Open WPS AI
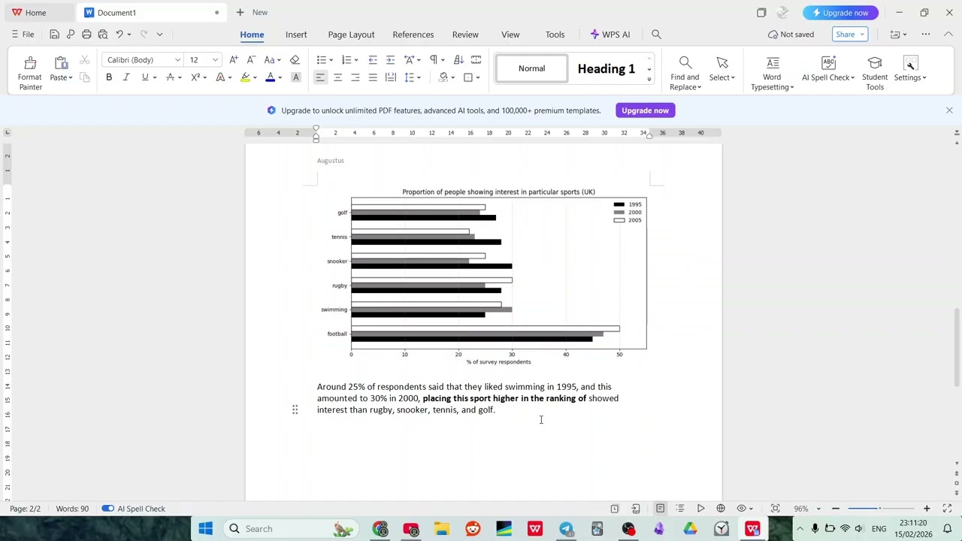This screenshot has height=541, width=962. coord(610,35)
